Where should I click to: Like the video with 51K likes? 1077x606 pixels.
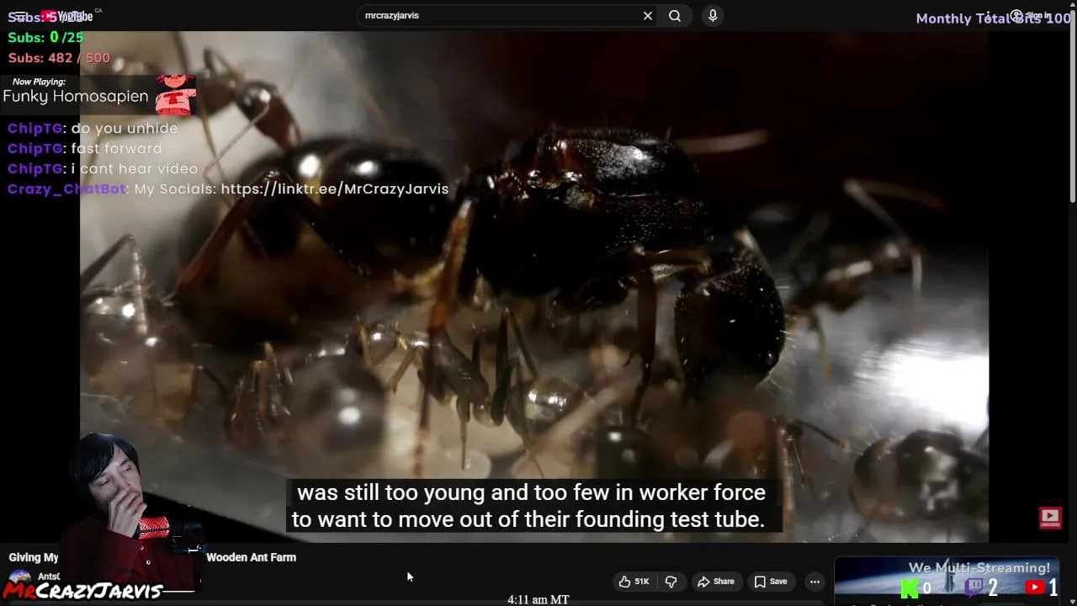634,582
